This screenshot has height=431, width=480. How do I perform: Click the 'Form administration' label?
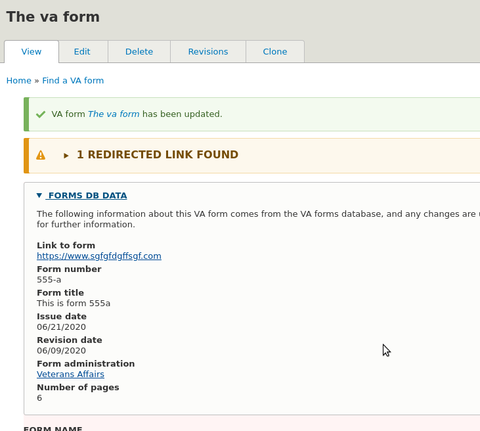click(86, 363)
